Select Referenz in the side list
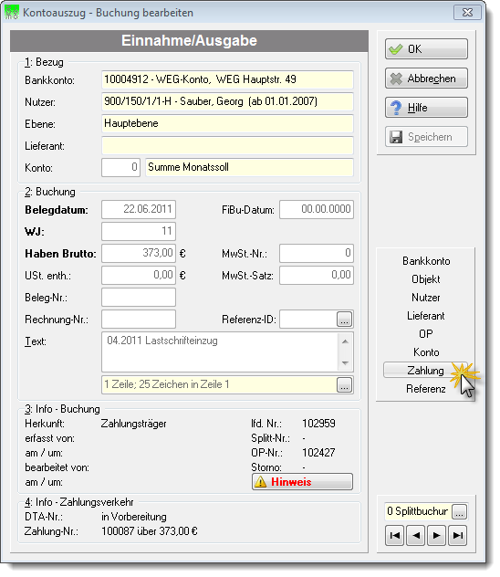The image size is (500, 577). click(426, 389)
